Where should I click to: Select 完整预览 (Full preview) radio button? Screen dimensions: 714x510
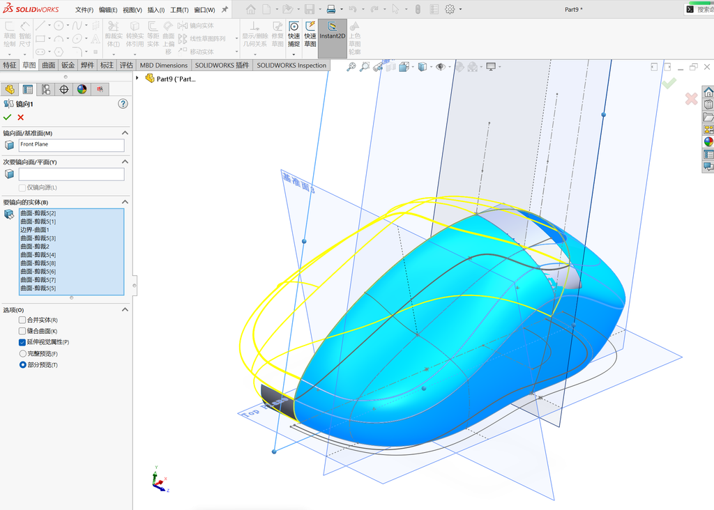(x=23, y=353)
